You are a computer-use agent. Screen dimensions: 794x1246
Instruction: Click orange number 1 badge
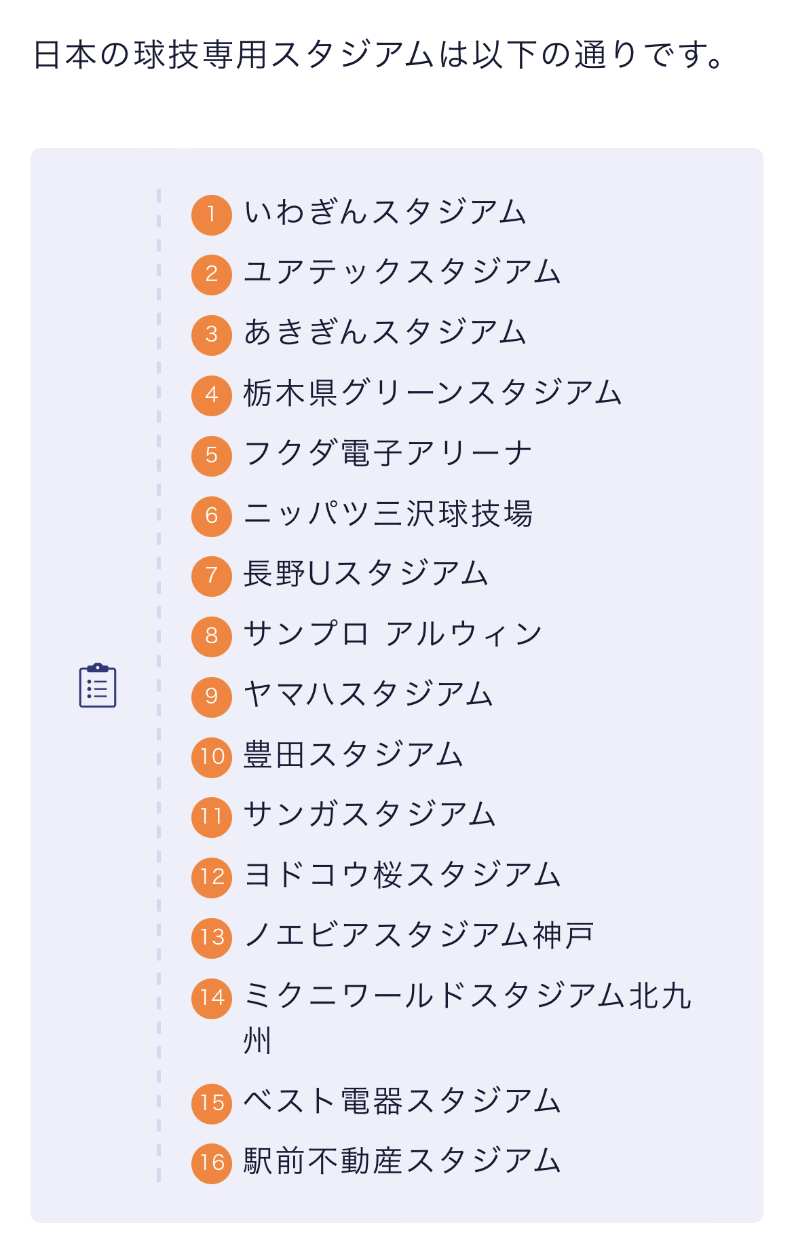point(212,215)
